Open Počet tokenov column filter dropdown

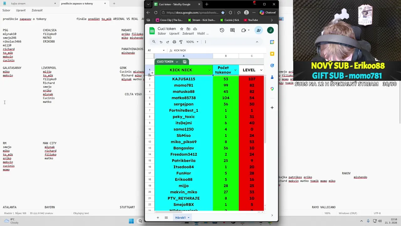tap(235, 70)
